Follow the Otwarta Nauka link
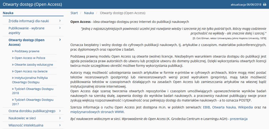Screen dimensions: 269x129 [224, 107]
